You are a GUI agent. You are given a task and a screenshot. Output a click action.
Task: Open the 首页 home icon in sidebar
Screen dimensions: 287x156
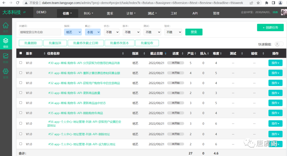pyautogui.click(x=6, y=26)
